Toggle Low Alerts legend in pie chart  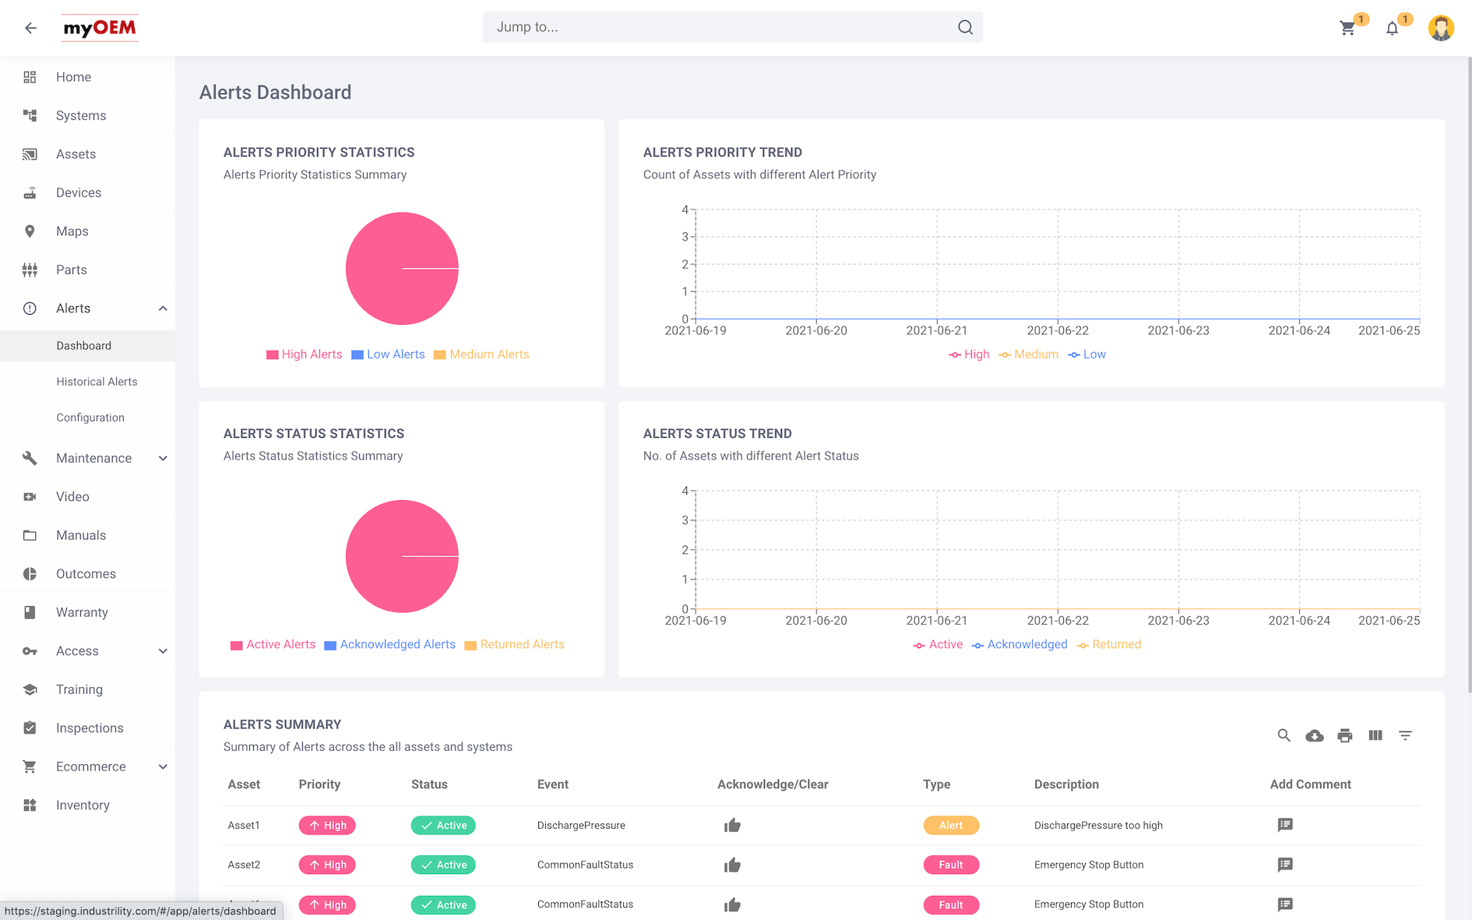tap(388, 354)
